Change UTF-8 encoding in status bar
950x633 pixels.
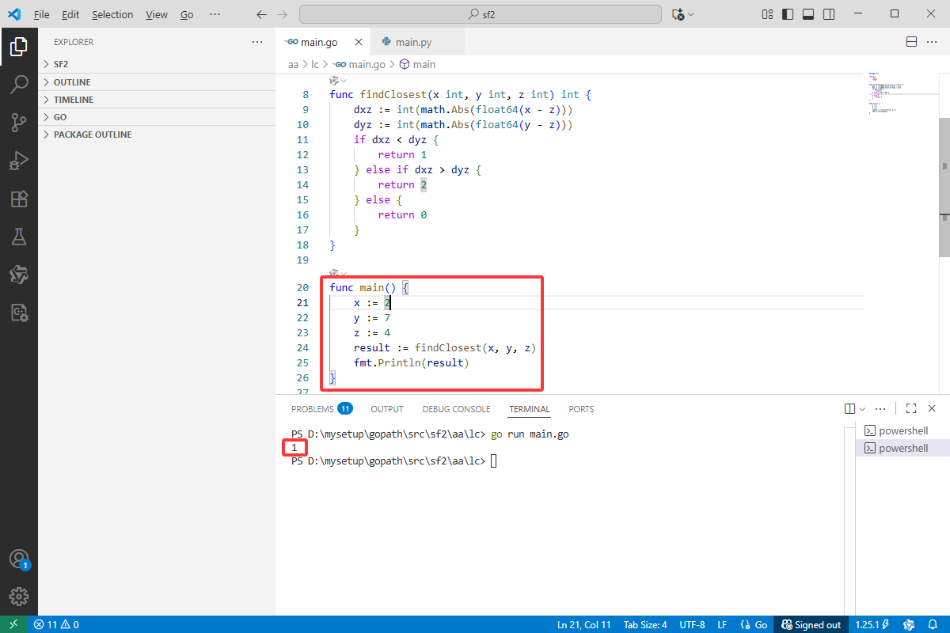tap(691, 624)
